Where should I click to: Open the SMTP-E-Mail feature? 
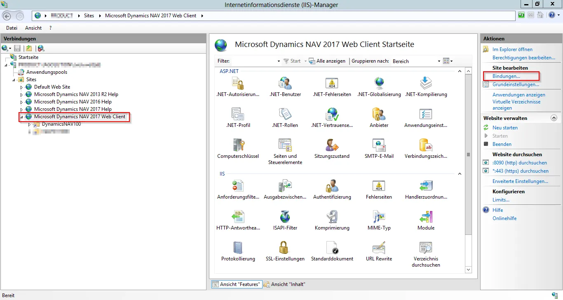[379, 149]
